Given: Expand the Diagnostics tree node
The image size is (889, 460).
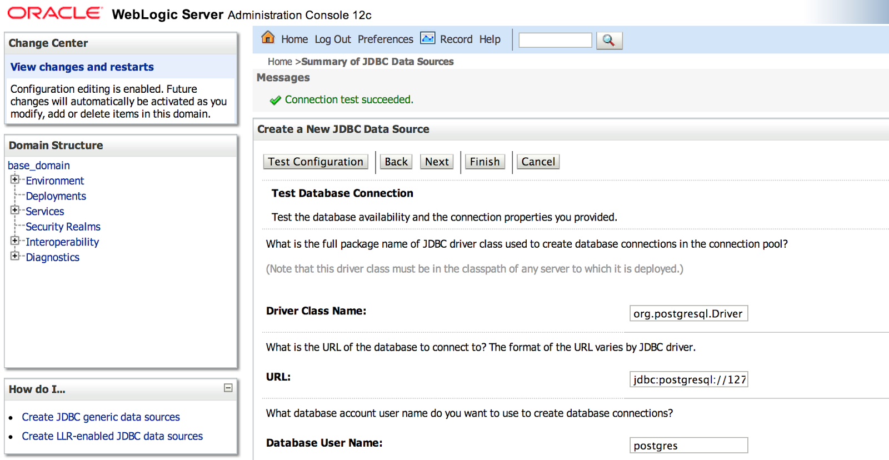Looking at the screenshot, I should pyautogui.click(x=15, y=256).
